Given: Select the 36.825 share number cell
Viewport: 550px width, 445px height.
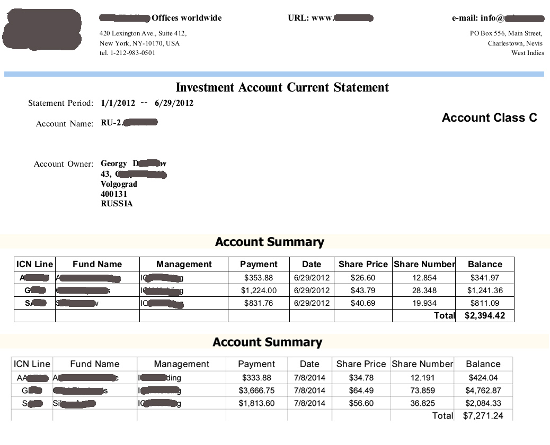Looking at the screenshot, I should (422, 403).
